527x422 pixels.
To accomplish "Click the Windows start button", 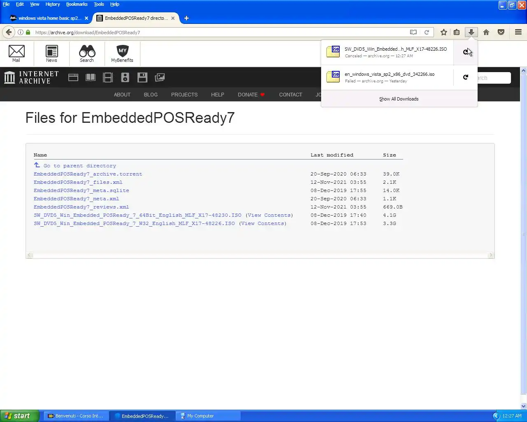I will pyautogui.click(x=19, y=416).
